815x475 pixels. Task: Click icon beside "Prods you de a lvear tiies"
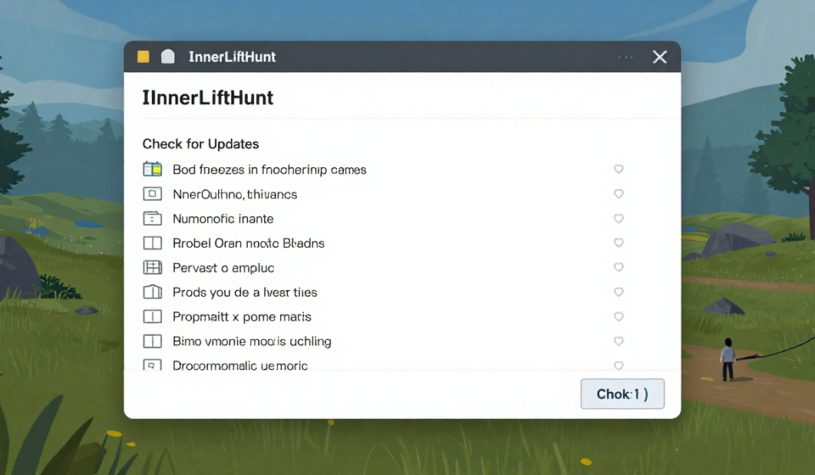pyautogui.click(x=152, y=293)
